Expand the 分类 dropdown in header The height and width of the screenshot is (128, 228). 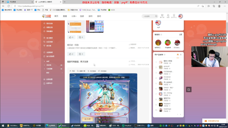coord(74,16)
